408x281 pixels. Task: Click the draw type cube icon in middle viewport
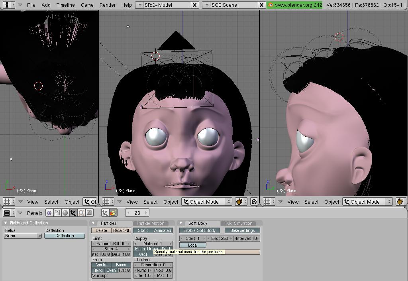pyautogui.click(x=239, y=202)
